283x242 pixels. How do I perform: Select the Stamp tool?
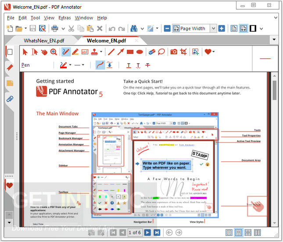94,52
